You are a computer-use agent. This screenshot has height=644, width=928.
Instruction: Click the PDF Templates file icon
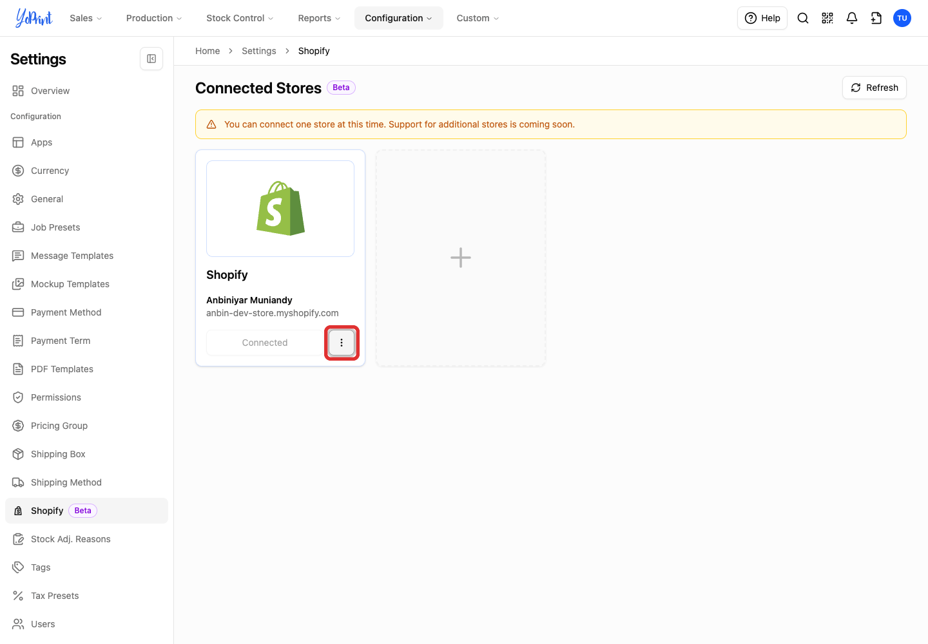tap(18, 369)
